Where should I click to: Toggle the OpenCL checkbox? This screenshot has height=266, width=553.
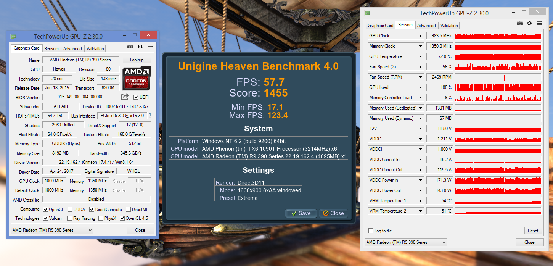click(46, 210)
